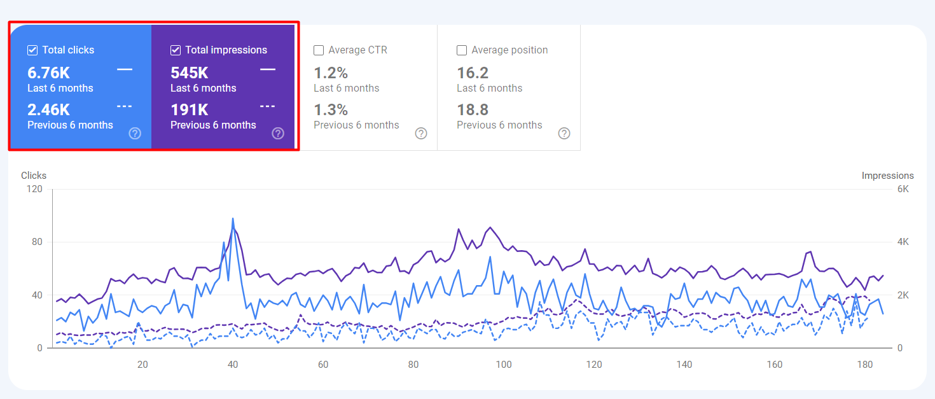
Task: Open the Average position help icon
Action: 564,133
